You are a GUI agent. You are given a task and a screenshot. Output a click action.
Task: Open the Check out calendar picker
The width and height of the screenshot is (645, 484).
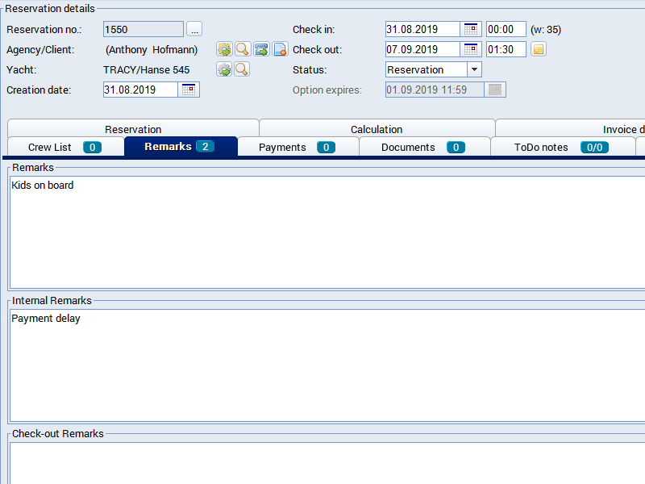coord(471,49)
